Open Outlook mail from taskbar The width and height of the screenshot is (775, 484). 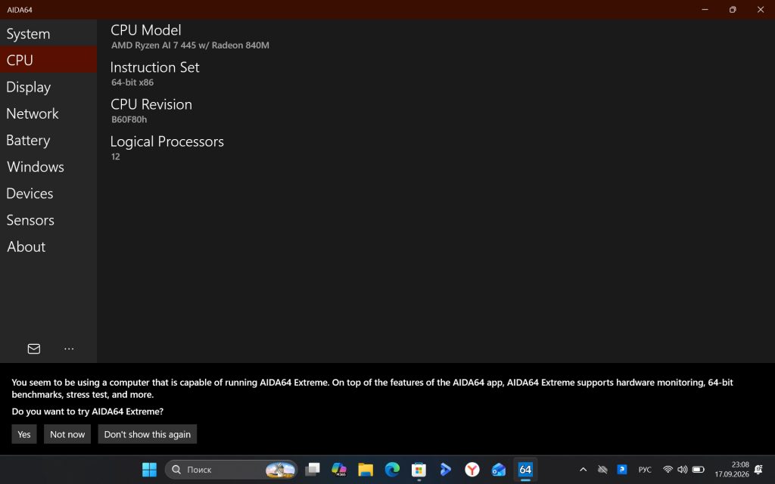(x=499, y=470)
